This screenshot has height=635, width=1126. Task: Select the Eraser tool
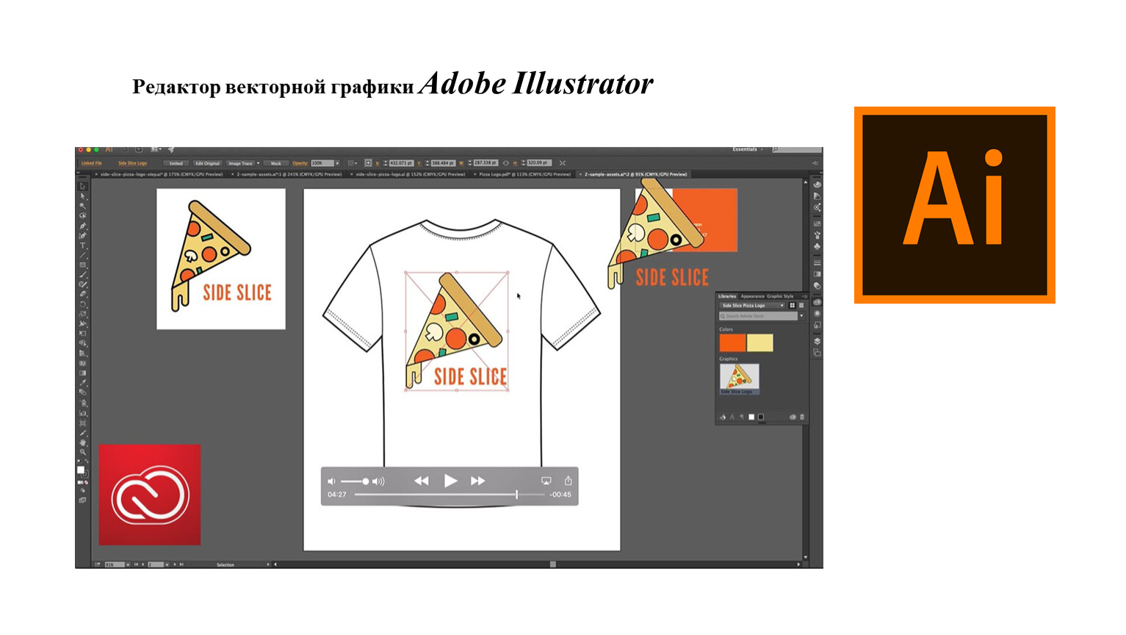(82, 294)
